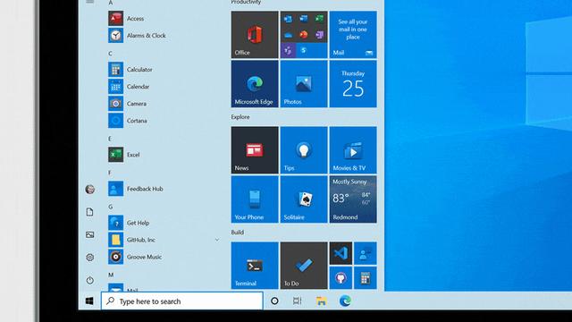Open the people chat small tile

click(x=366, y=253)
